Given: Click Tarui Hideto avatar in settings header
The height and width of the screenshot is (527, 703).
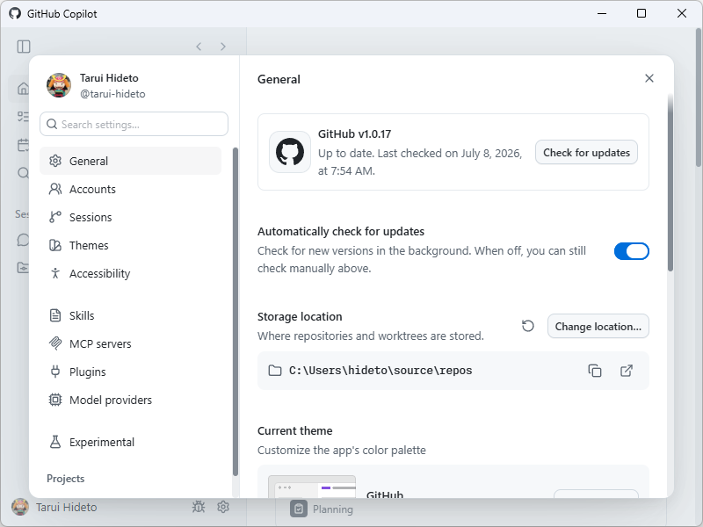Looking at the screenshot, I should coord(59,85).
